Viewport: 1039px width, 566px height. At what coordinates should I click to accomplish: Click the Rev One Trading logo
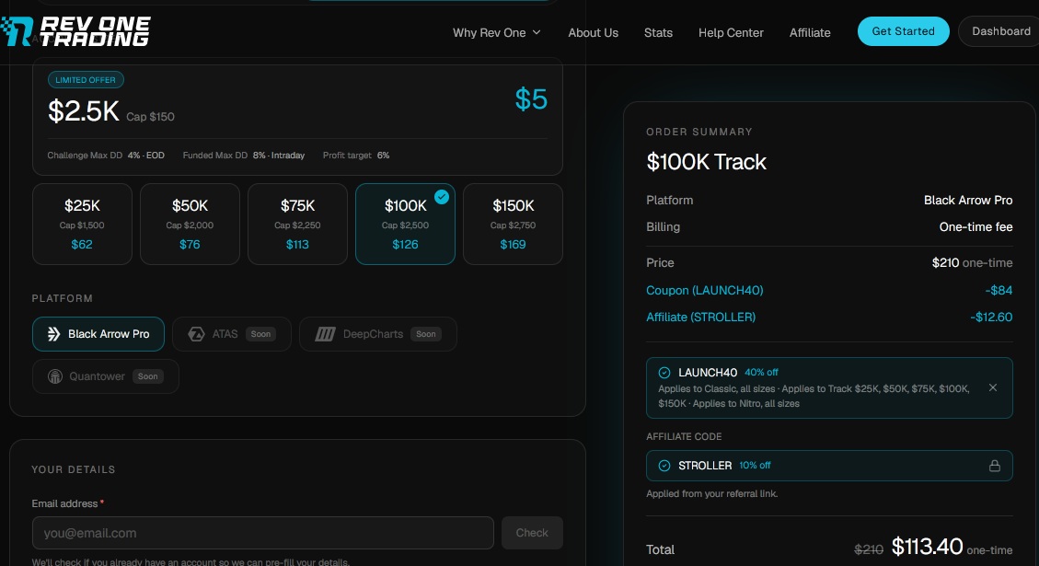(75, 31)
